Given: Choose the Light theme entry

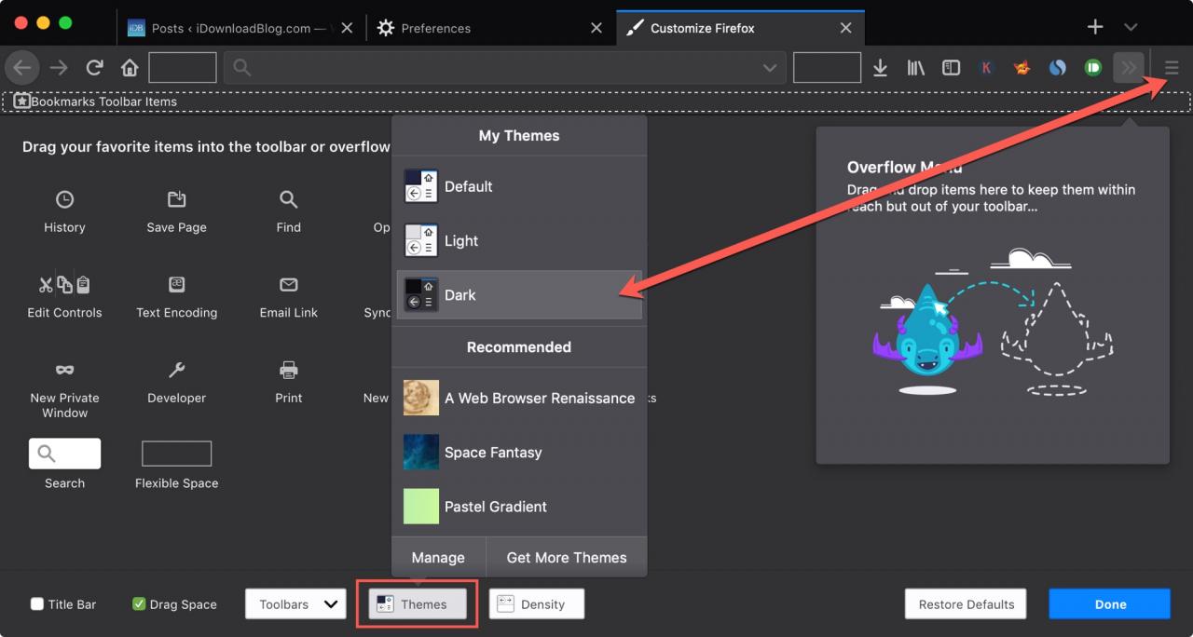Looking at the screenshot, I should click(x=519, y=240).
